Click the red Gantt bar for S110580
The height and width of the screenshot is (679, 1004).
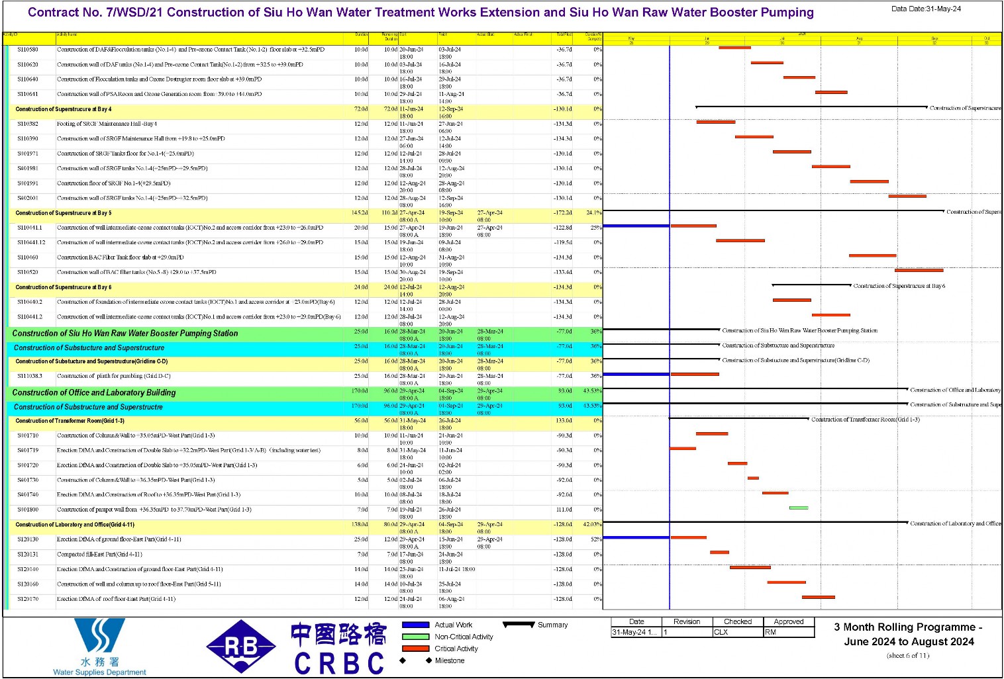pyautogui.click(x=735, y=48)
